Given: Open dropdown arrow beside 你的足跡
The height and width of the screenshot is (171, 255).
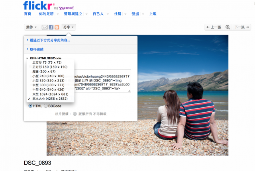Looking at the screenshot, I should [x=58, y=14].
